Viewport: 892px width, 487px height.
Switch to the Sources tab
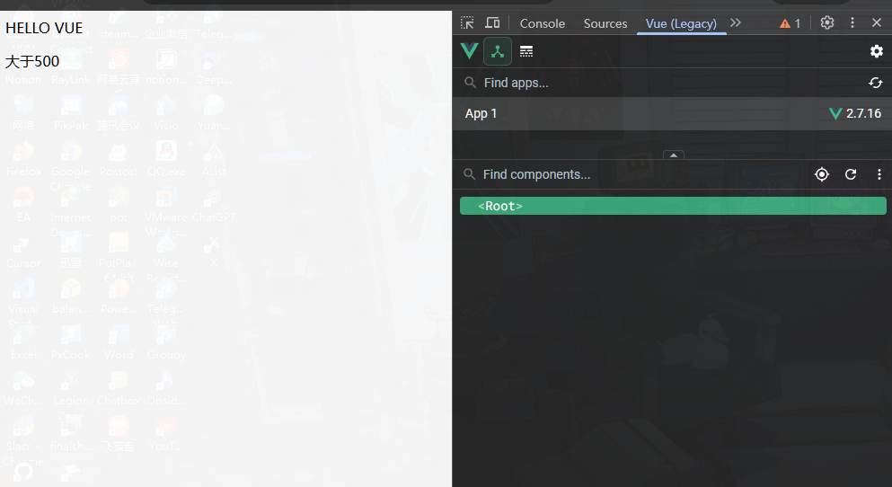coord(605,23)
